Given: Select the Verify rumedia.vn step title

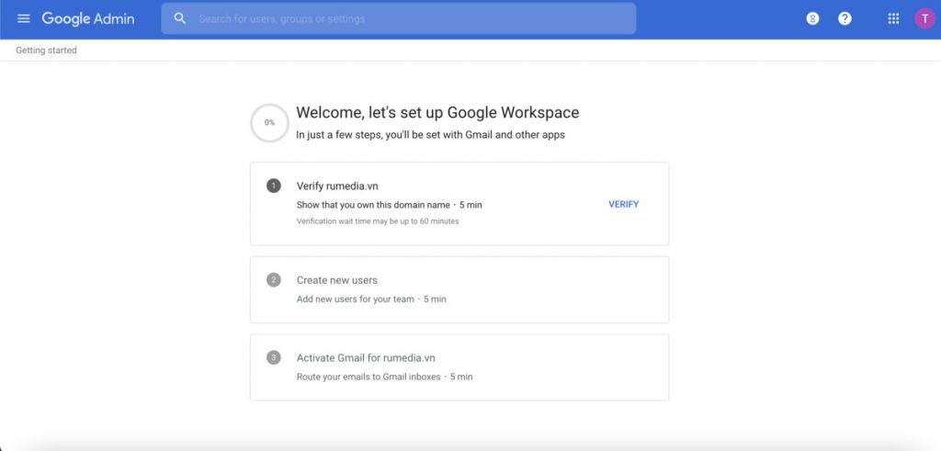Looking at the screenshot, I should coord(337,186).
